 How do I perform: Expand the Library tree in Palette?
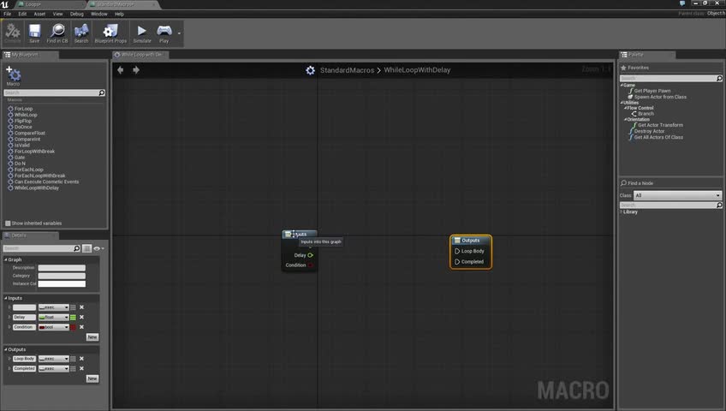[622, 211]
